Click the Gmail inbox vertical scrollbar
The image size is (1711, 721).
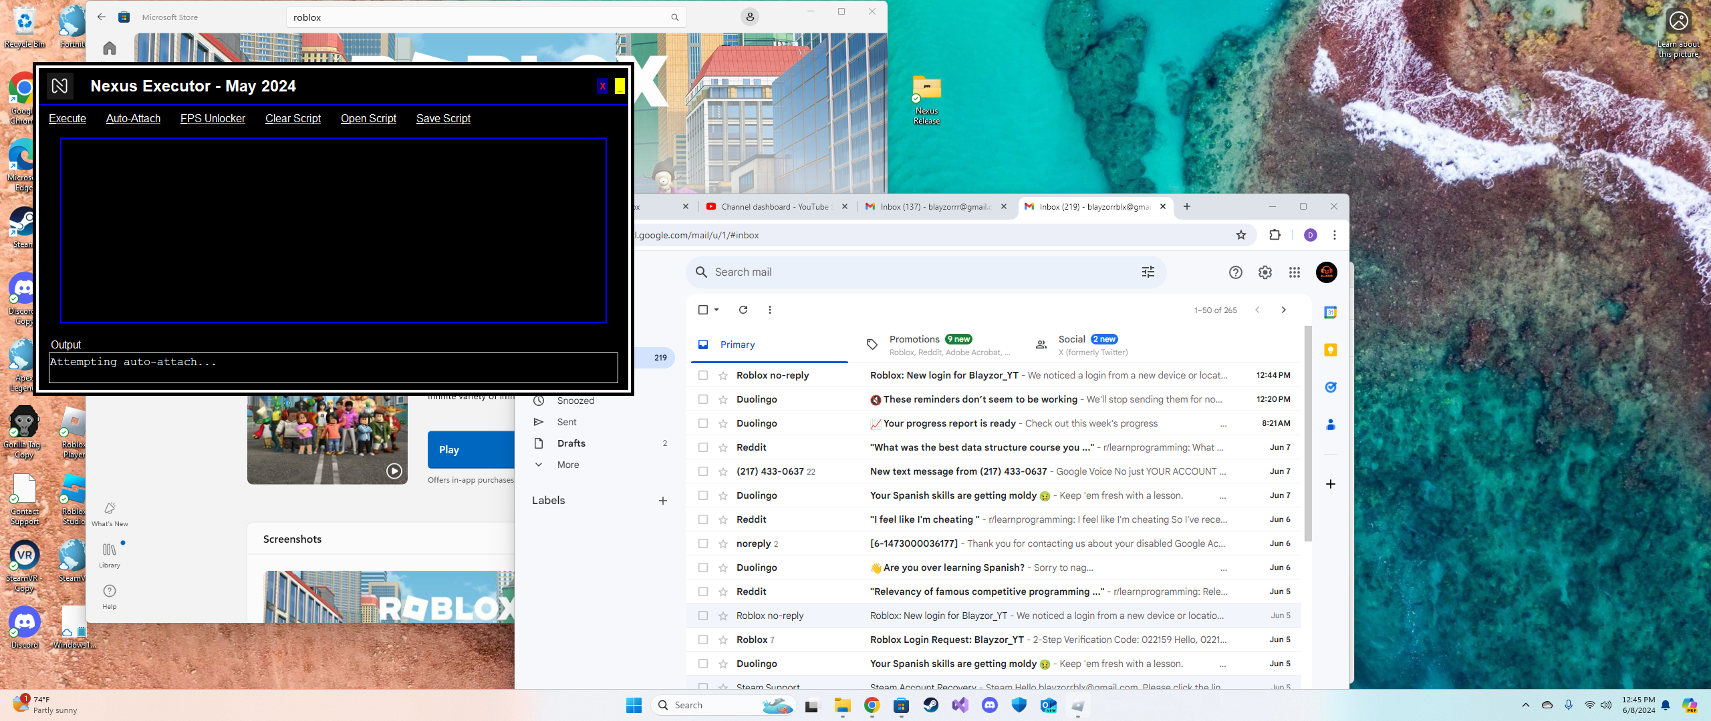point(1307,434)
